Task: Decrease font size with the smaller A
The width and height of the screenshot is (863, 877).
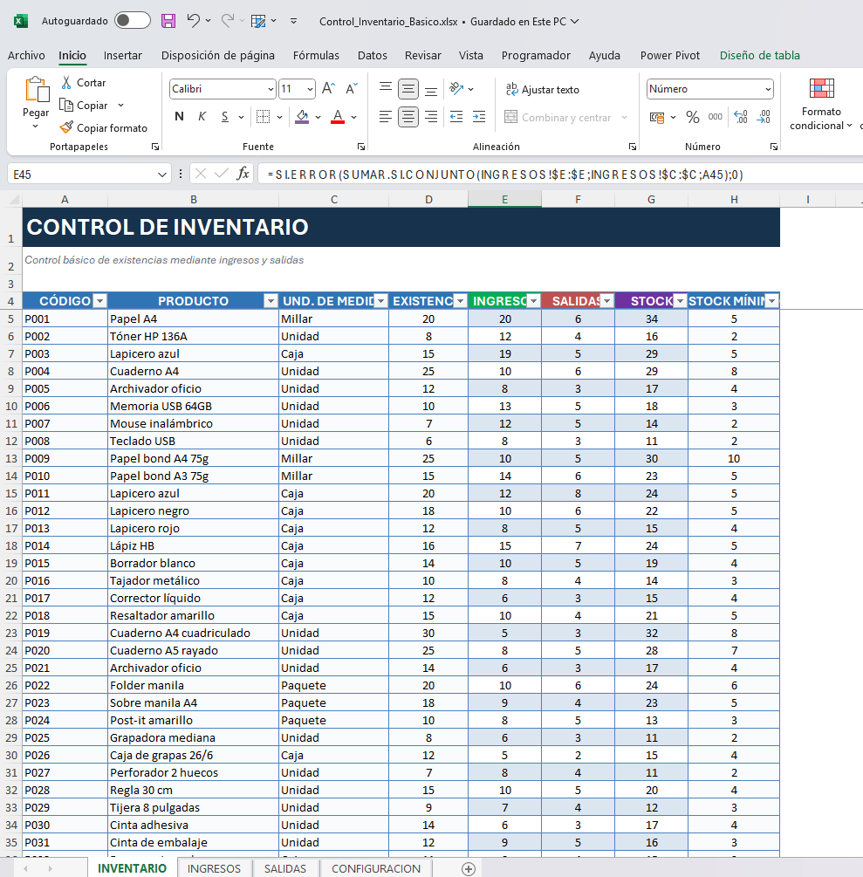Action: [x=352, y=88]
